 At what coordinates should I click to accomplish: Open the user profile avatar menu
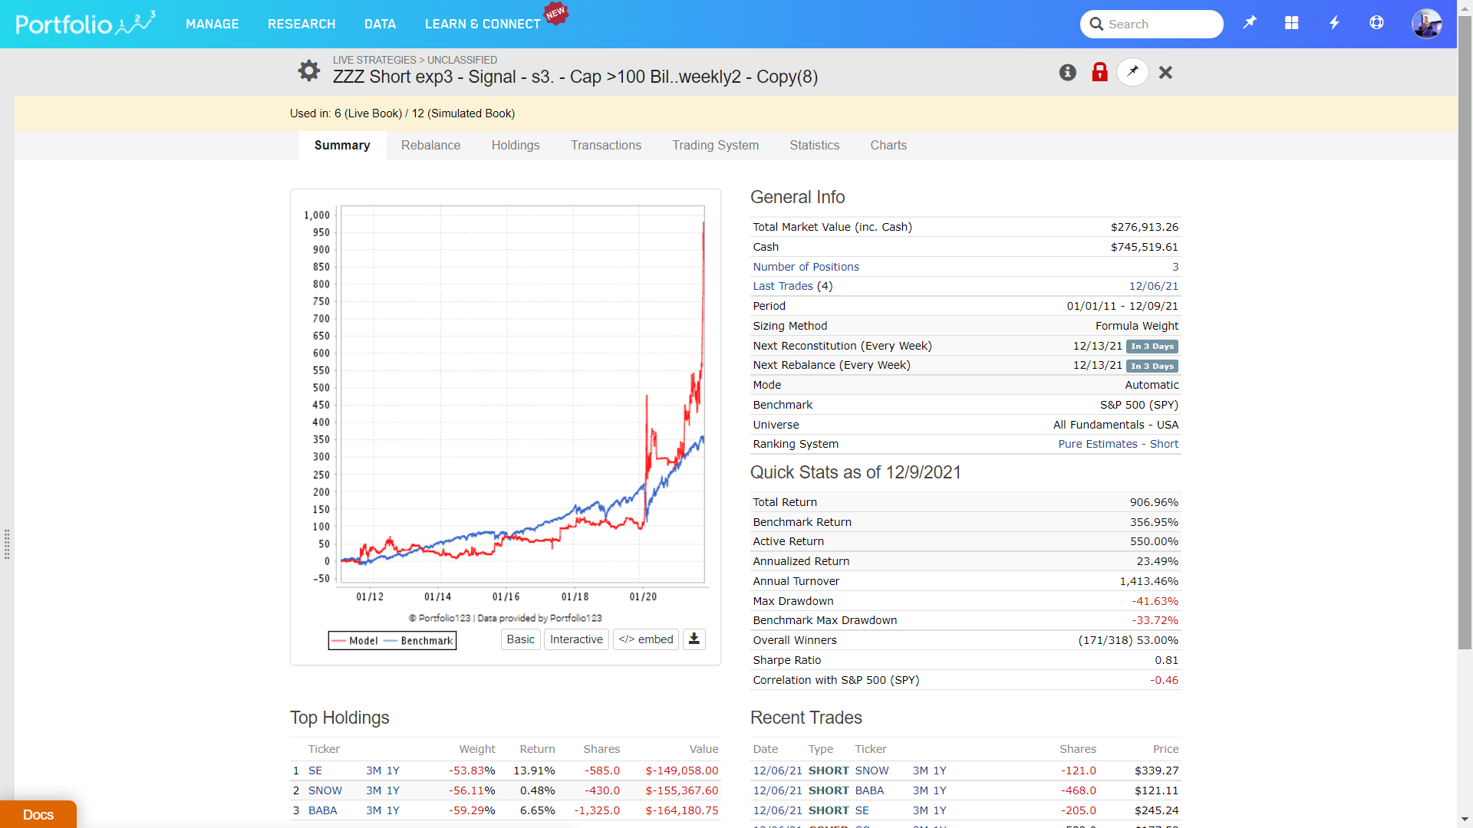(1426, 24)
